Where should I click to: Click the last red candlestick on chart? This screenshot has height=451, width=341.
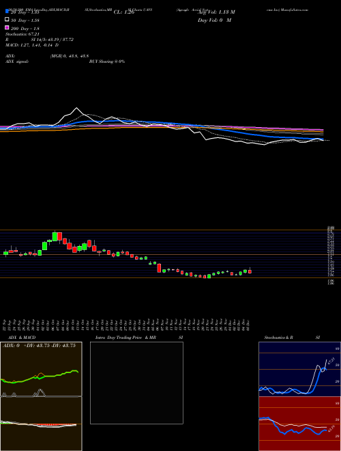pos(250,271)
